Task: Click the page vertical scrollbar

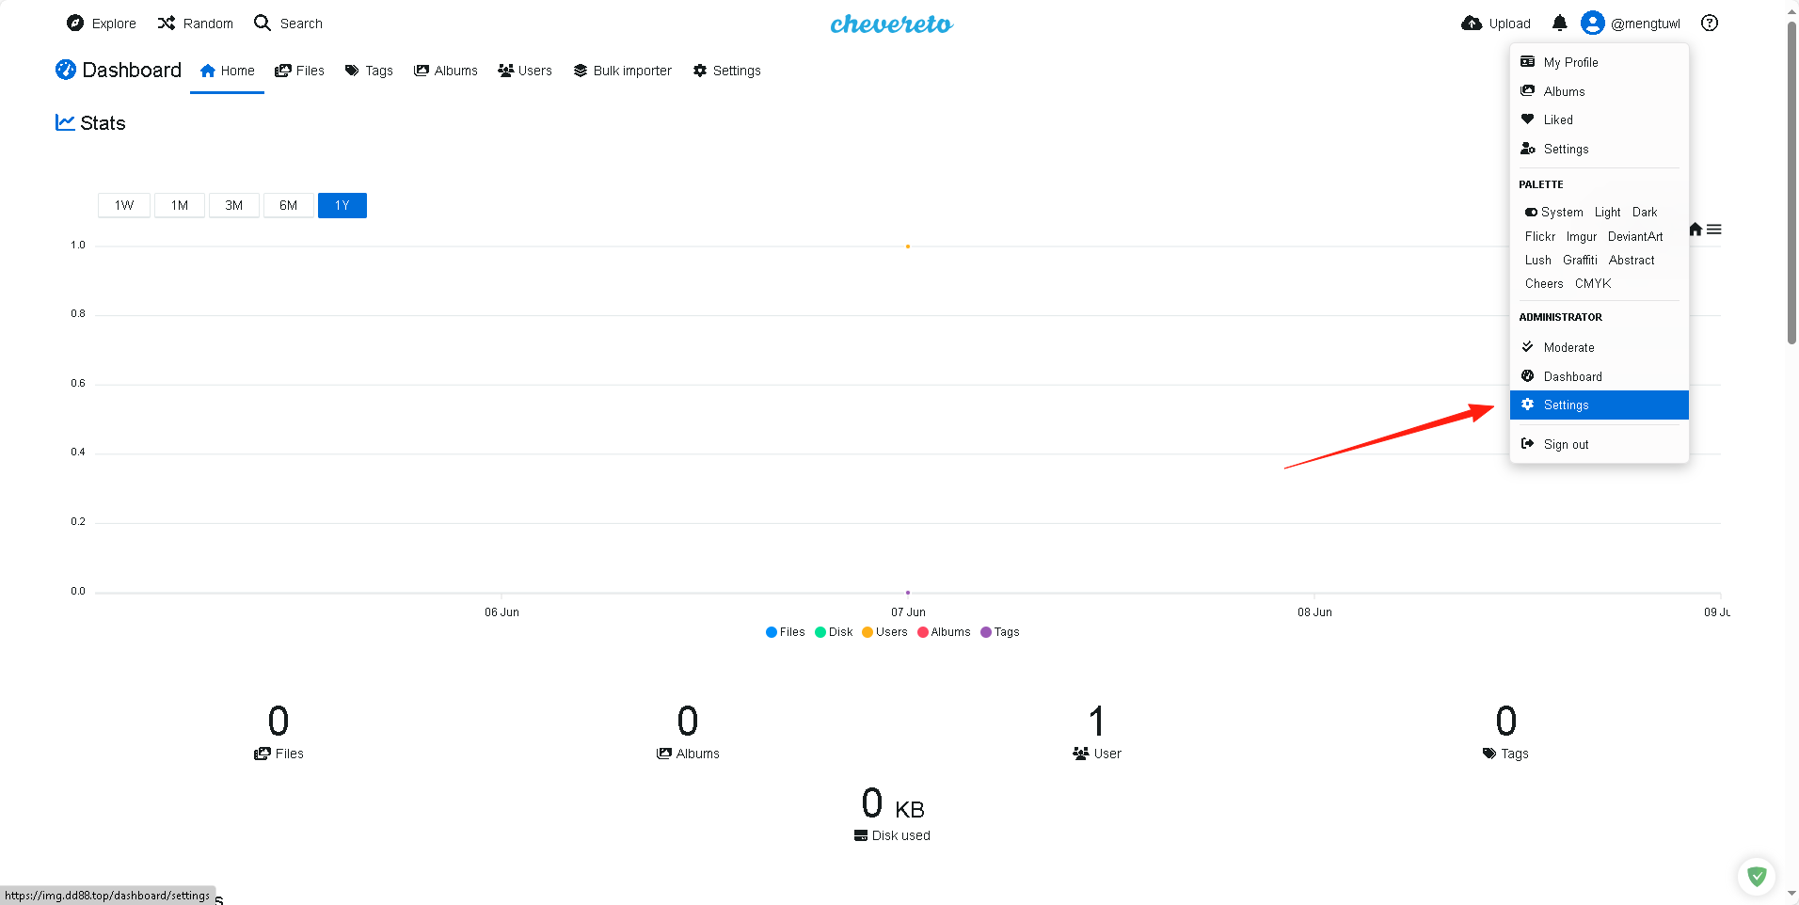Action: point(1791,188)
